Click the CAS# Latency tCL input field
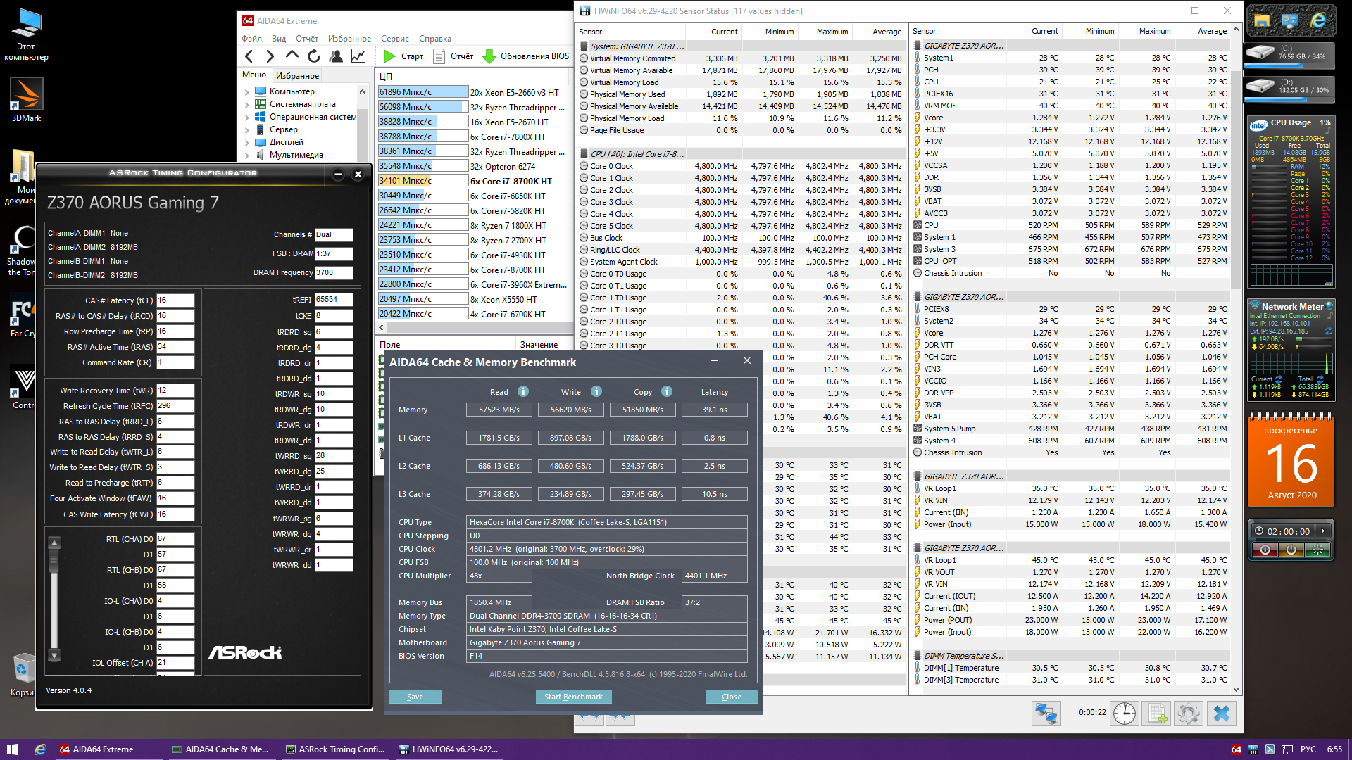 click(175, 300)
